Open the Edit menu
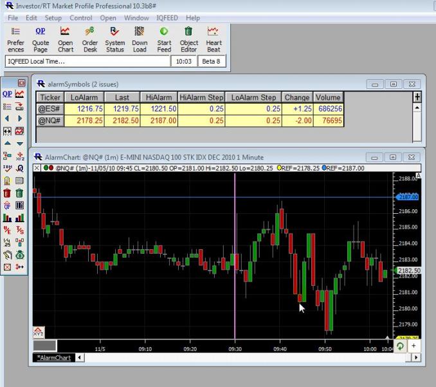The height and width of the screenshot is (387, 436). click(x=31, y=18)
